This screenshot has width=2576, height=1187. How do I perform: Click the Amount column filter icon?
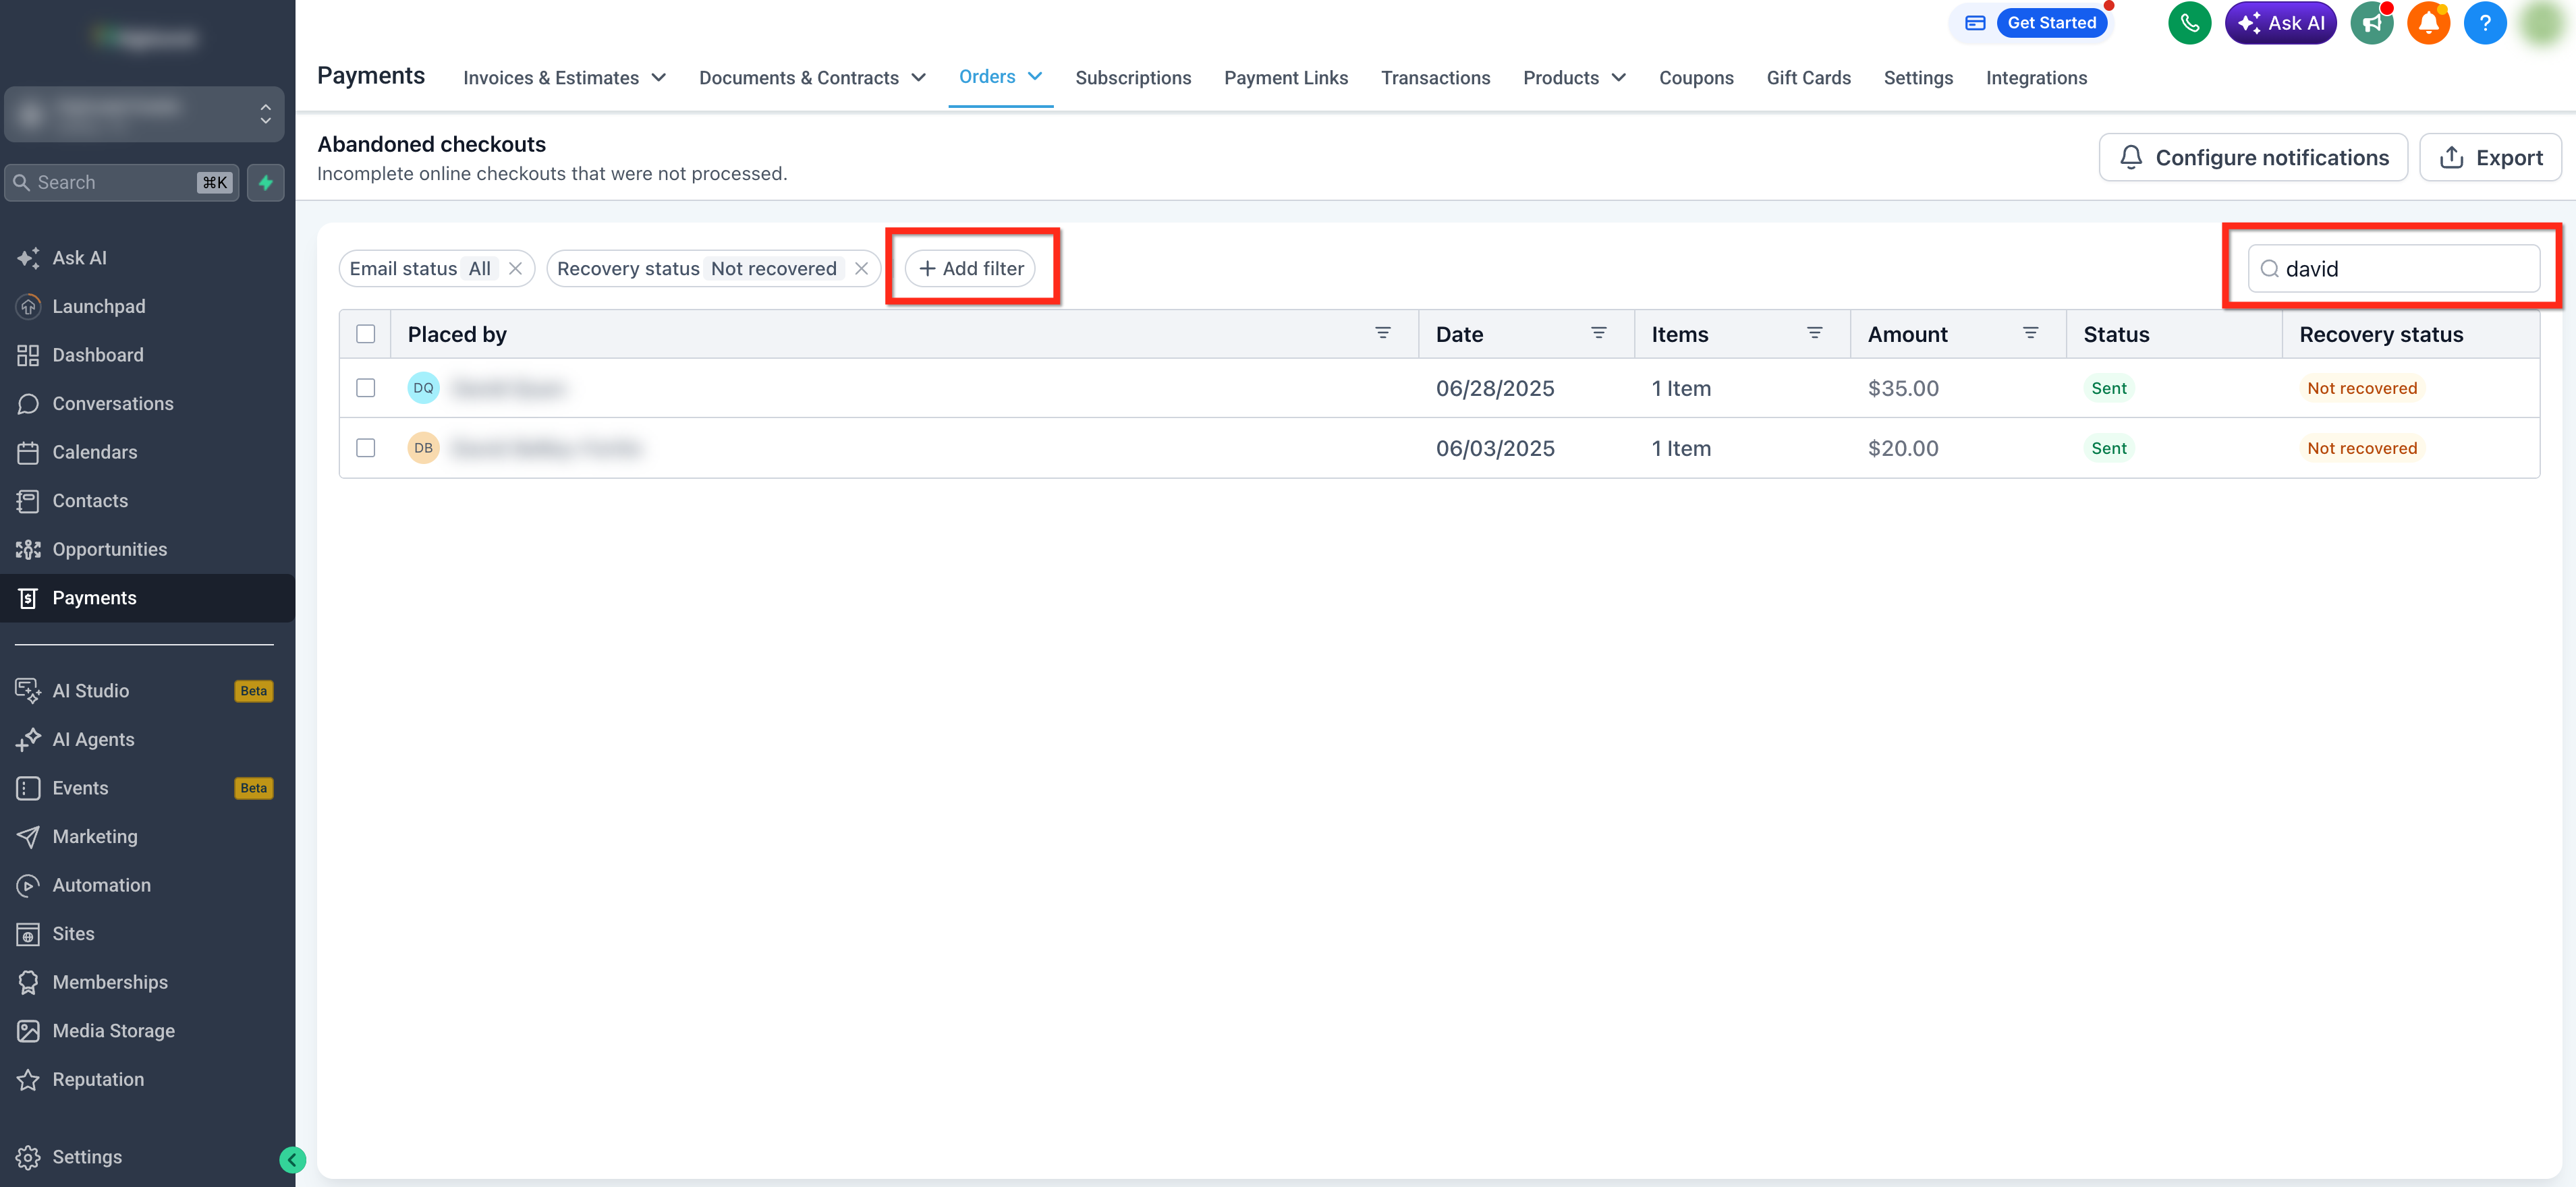point(2031,333)
